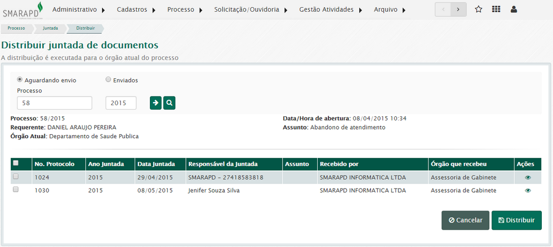View details of protocol 1030 via eye icon
Image resolution: width=553 pixels, height=247 pixels.
click(x=528, y=191)
